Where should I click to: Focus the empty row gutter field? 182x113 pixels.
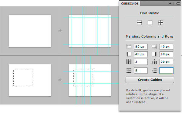[166, 71]
